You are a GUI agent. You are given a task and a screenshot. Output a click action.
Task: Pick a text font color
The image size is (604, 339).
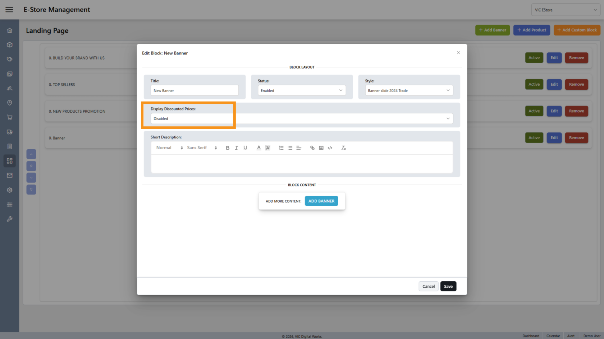coord(258,148)
